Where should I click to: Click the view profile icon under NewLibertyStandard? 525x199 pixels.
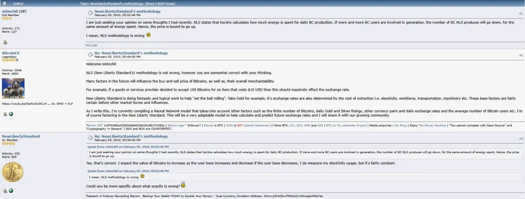tap(5, 190)
